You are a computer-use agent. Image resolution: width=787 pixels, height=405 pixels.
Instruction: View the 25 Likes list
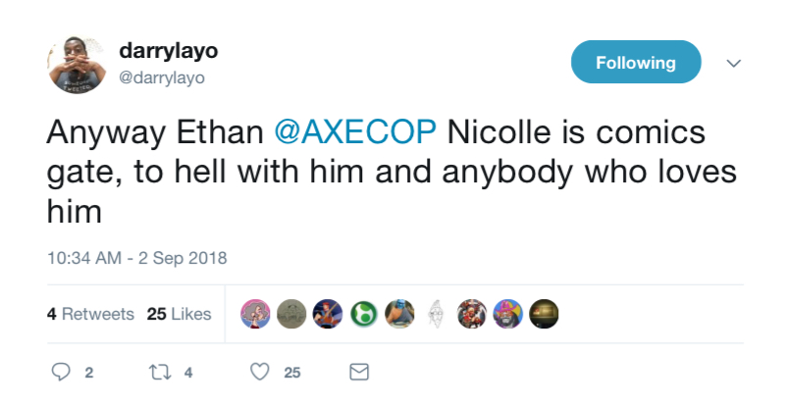point(180,314)
